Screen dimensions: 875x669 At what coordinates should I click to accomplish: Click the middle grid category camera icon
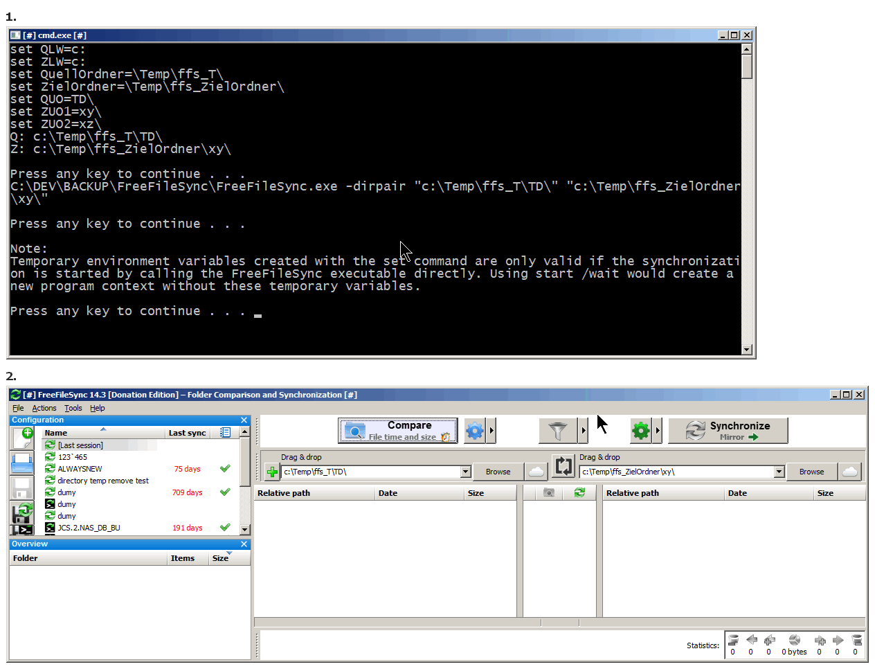(x=549, y=492)
